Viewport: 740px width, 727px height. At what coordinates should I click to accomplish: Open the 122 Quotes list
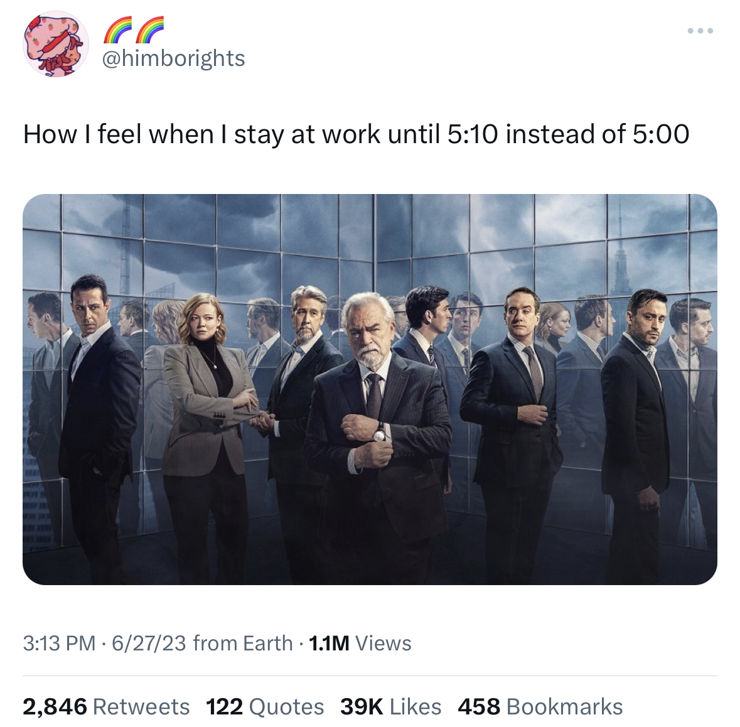265,707
